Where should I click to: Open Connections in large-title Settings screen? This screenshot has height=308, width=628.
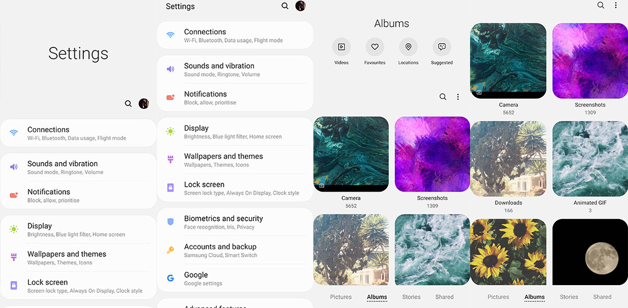click(78, 133)
